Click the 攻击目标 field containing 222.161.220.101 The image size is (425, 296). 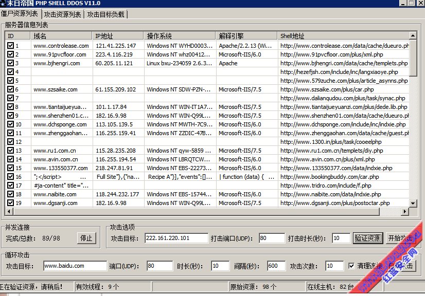coord(176,238)
